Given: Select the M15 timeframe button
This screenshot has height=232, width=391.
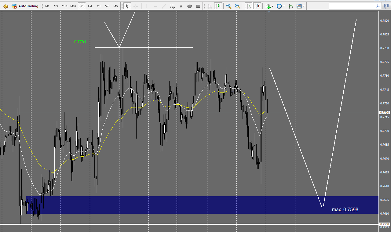Looking at the screenshot, I should pos(64,6).
